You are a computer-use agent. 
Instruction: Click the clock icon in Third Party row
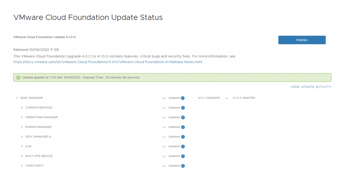point(183,166)
